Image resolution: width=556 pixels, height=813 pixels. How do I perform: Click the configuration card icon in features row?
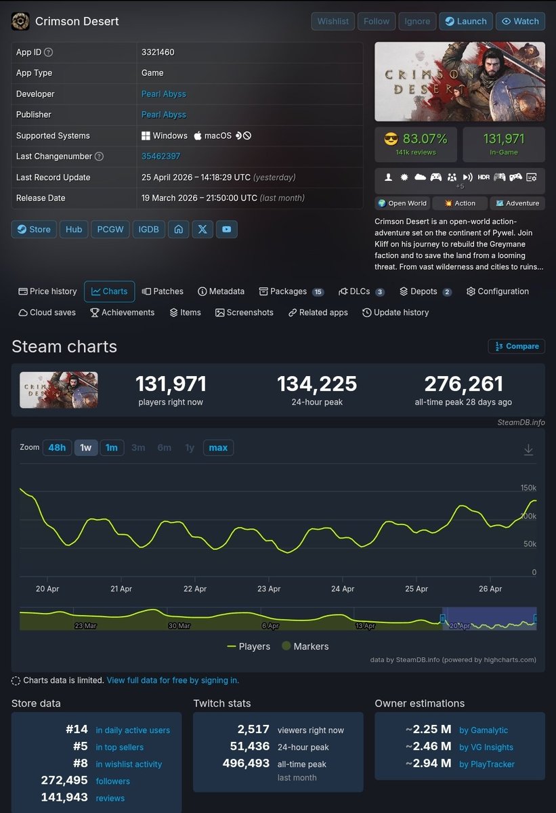[x=532, y=177]
